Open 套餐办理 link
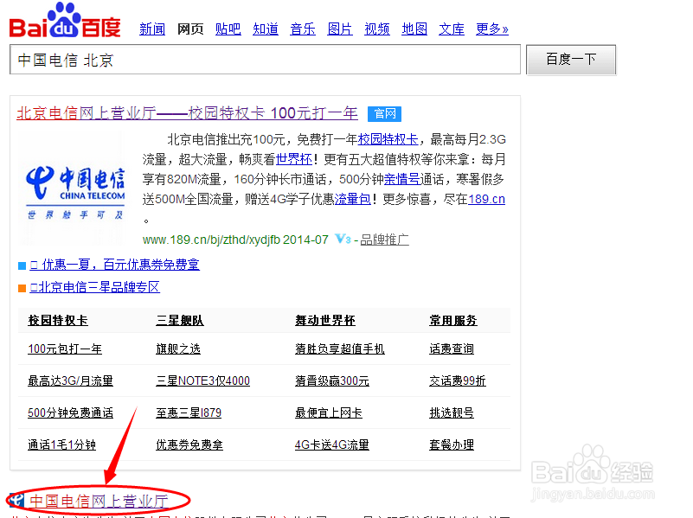This screenshot has width=693, height=518. coord(452,444)
